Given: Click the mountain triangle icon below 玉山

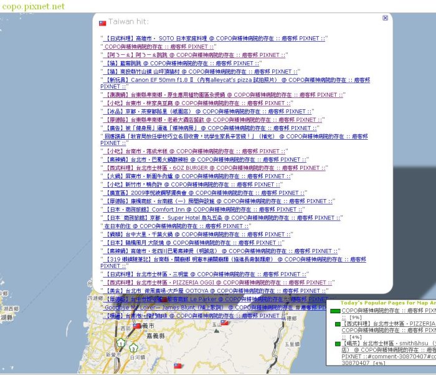Looking at the screenshot, I should 217,331.
